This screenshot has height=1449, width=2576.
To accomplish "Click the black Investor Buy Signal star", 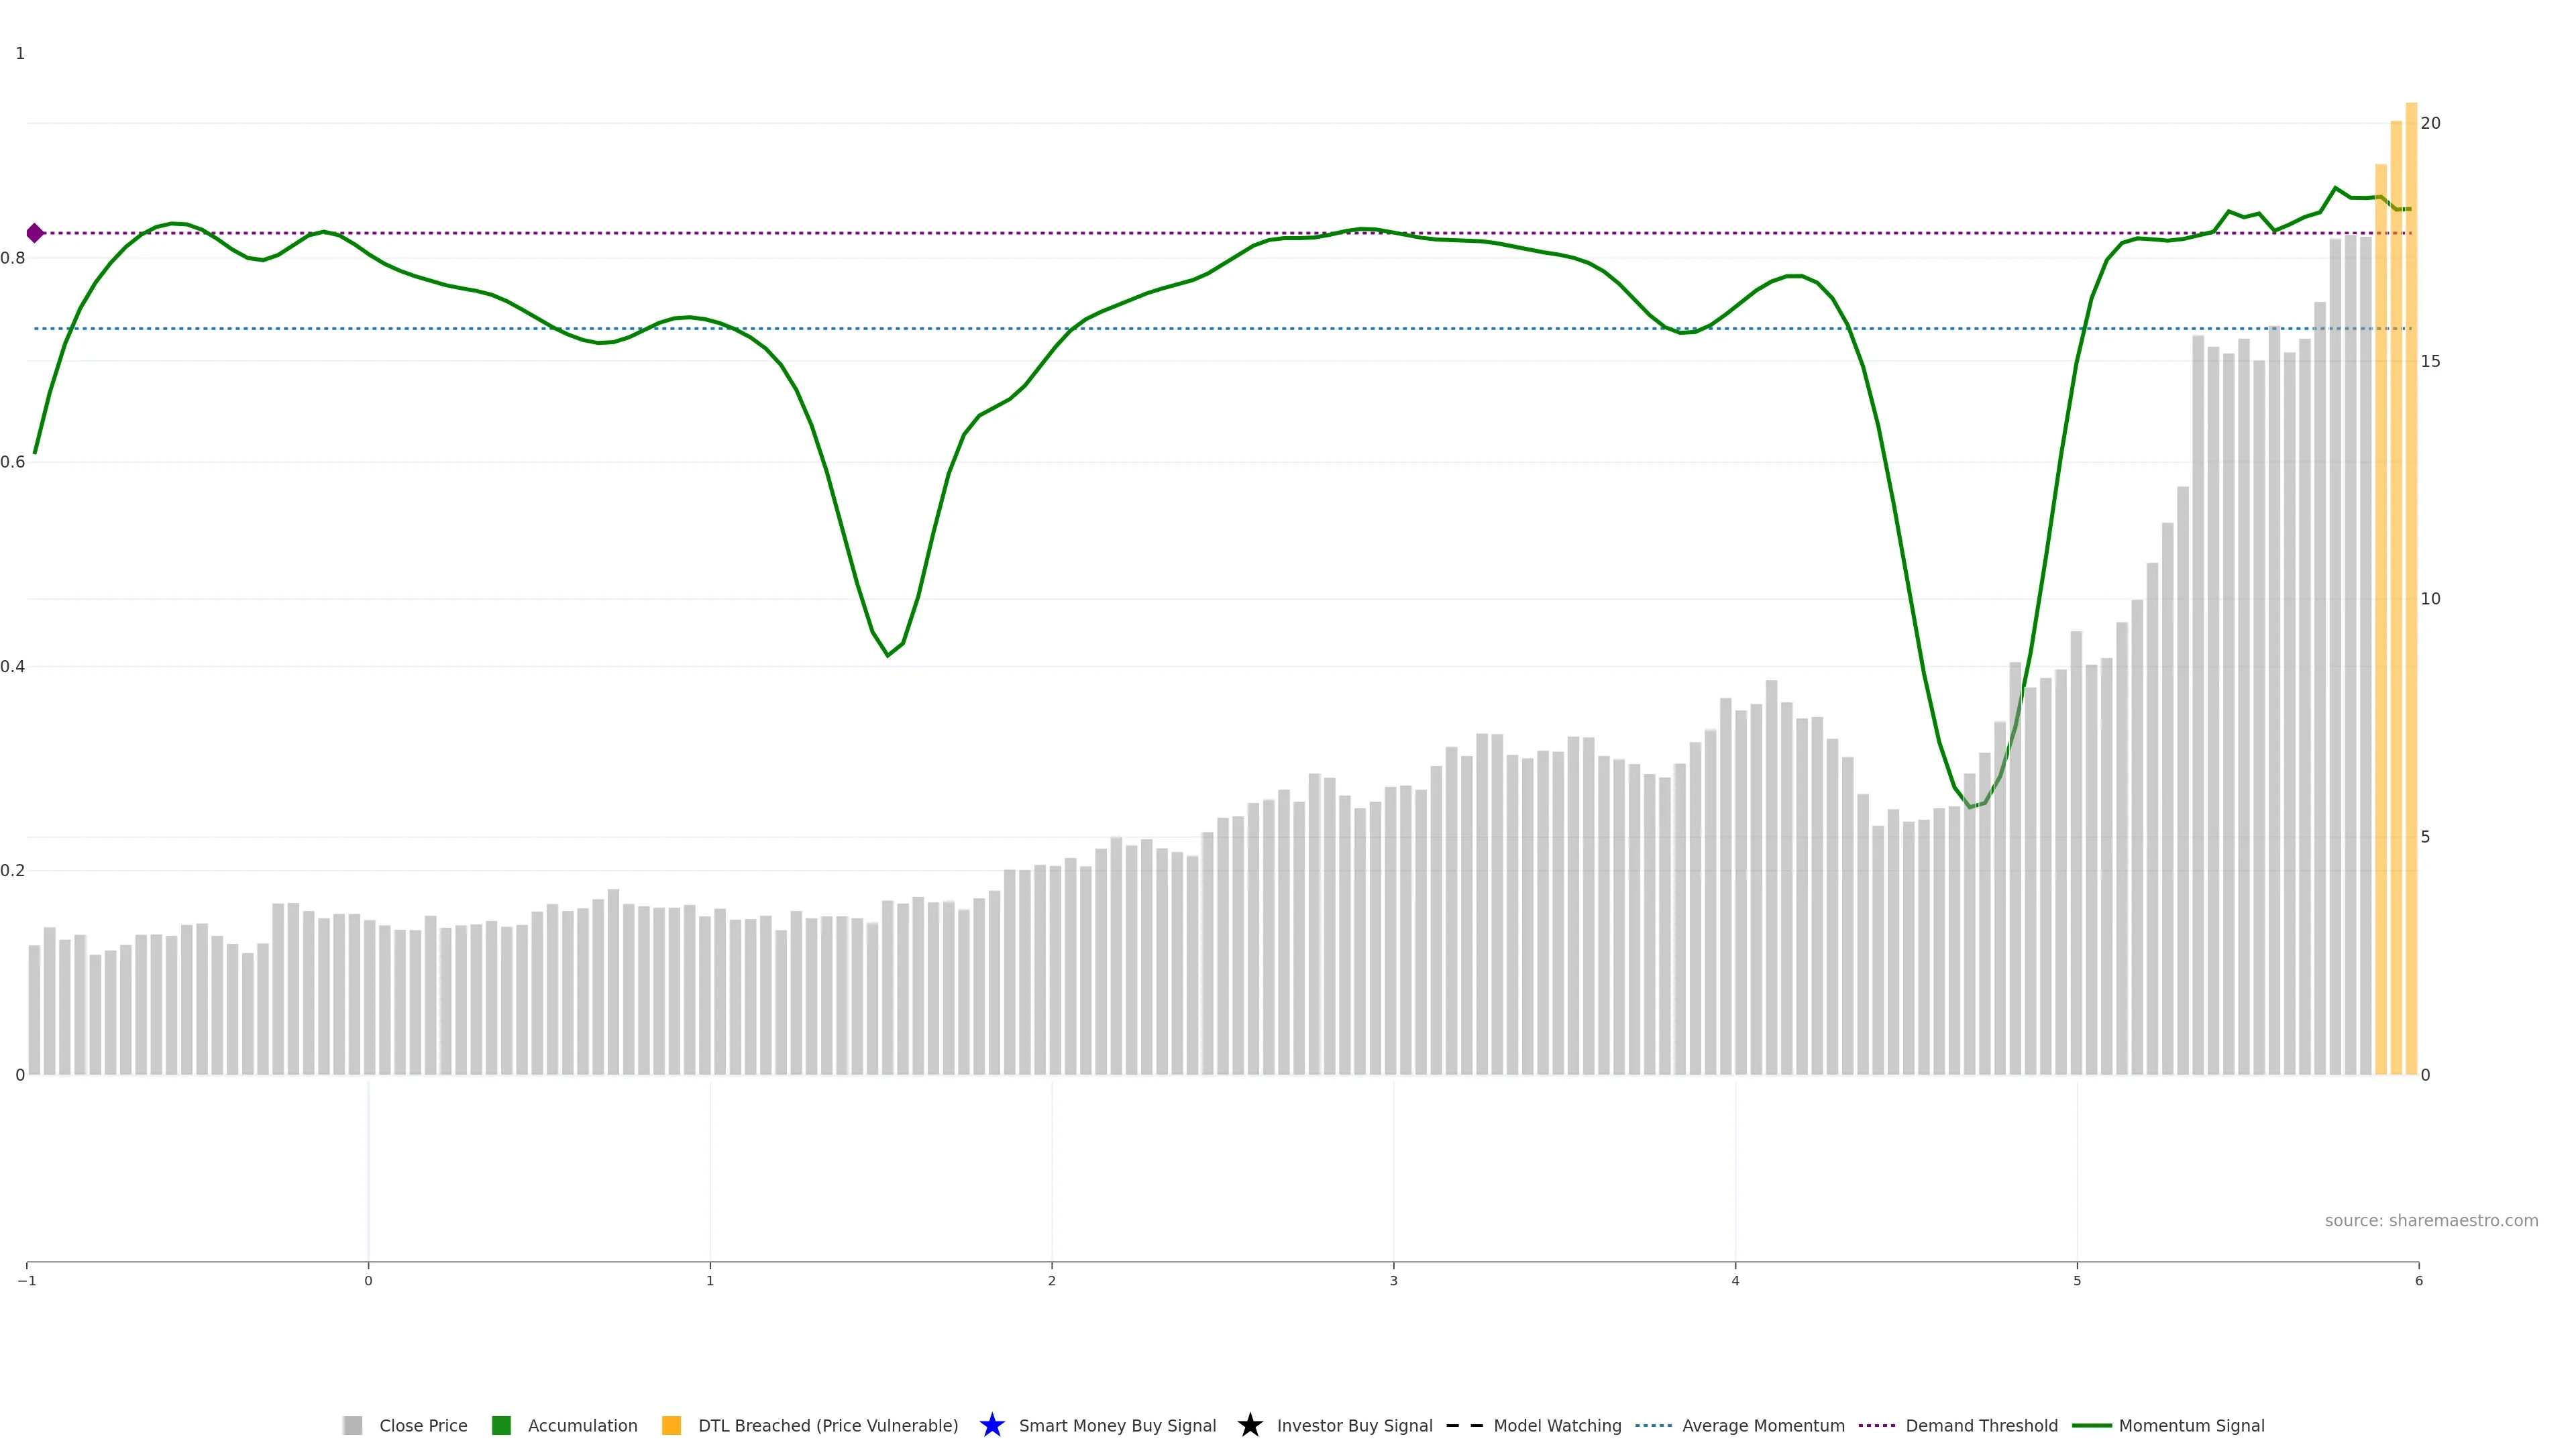I will pos(1250,1425).
